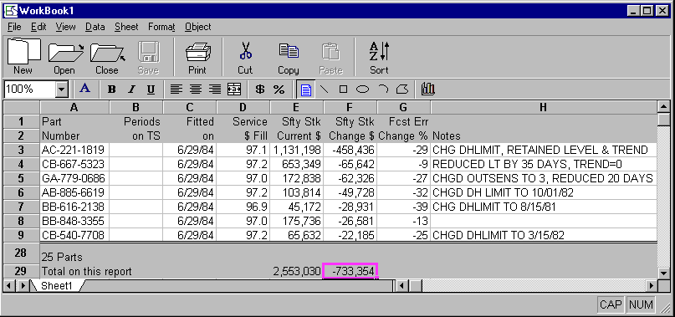Click the -458,436 cell
The height and width of the screenshot is (317, 675).
click(350, 150)
